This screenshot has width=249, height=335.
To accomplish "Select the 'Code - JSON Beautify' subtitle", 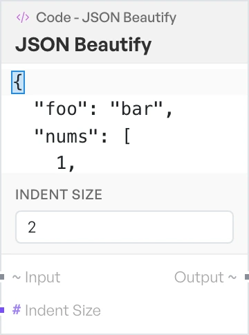I will point(106,18).
